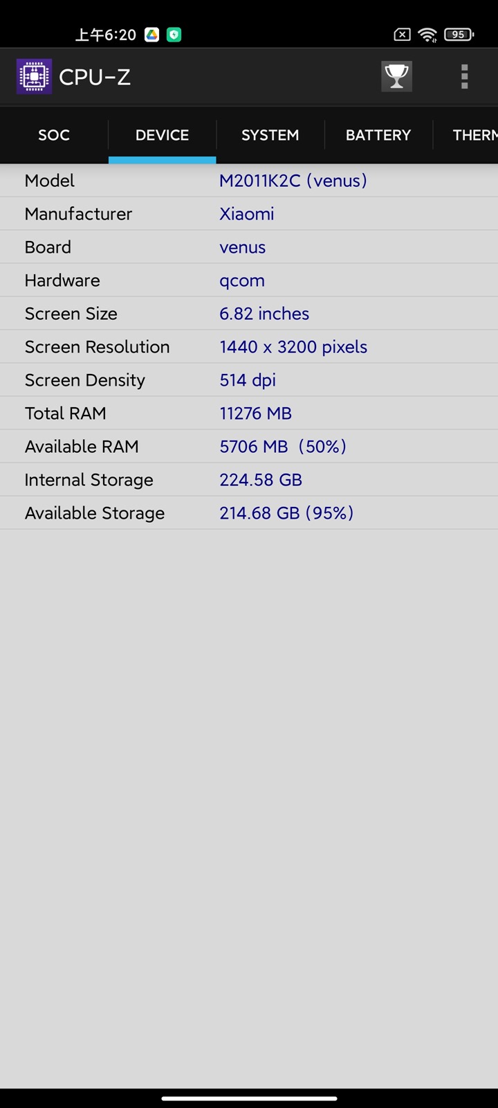Viewport: 498px width, 1108px height.
Task: Tap the Google Drive status bar icon
Action: 152,35
